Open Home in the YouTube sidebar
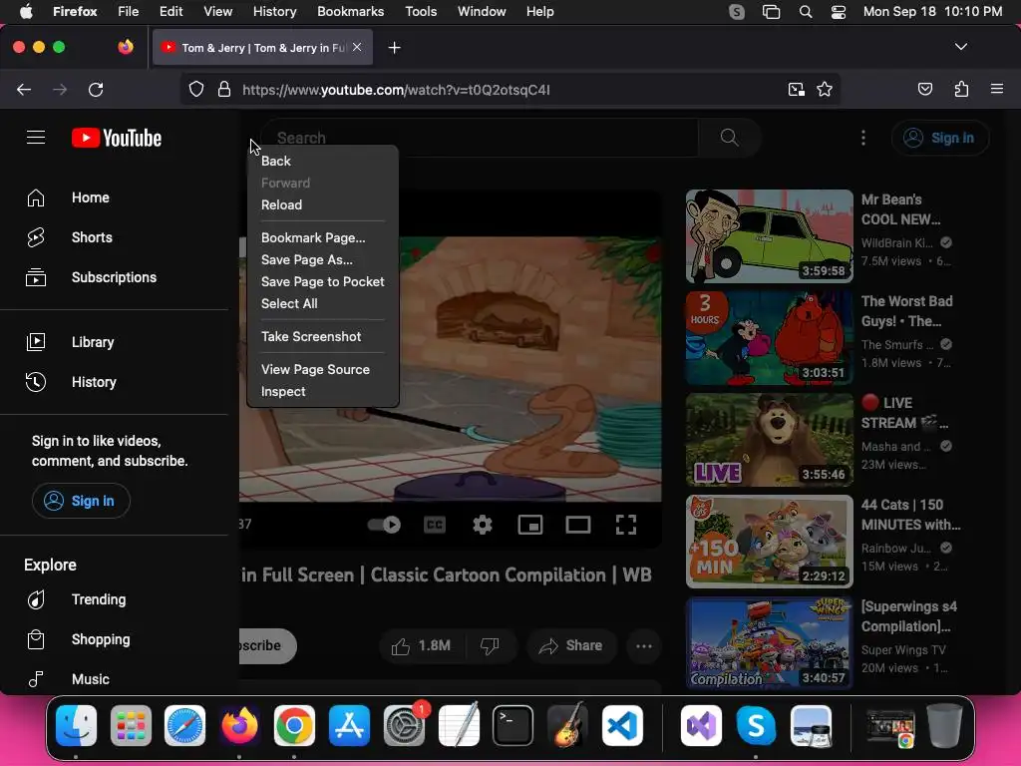Viewport: 1021px width, 766px height. coord(91,197)
